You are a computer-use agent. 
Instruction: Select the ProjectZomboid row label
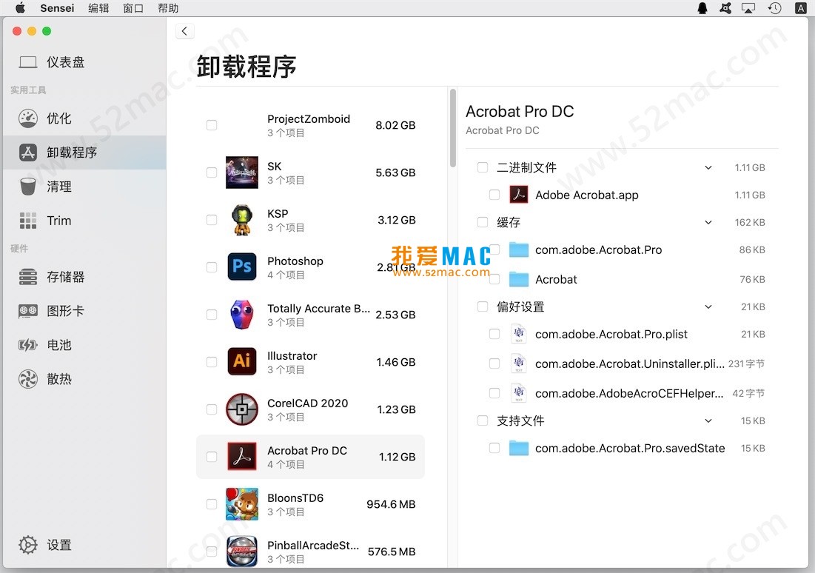pyautogui.click(x=309, y=119)
